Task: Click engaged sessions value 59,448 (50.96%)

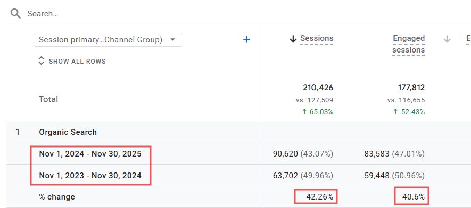Action: [395, 176]
